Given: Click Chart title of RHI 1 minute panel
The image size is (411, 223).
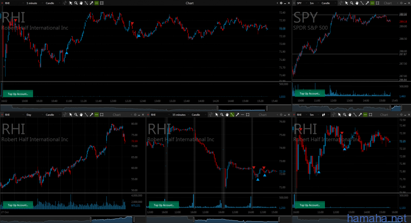Looking at the screenshot, I should pos(190,3).
